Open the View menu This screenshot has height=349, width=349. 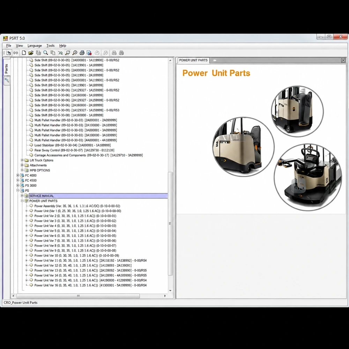(x=19, y=46)
